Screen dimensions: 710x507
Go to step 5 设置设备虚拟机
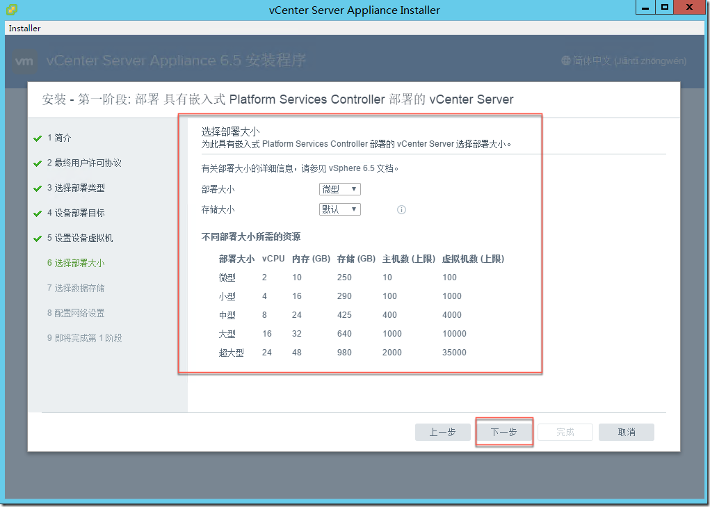[x=80, y=238]
